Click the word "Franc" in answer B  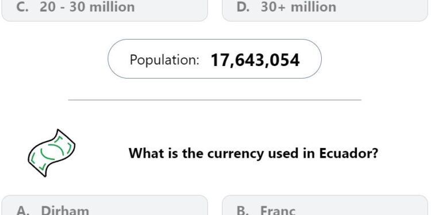click(x=278, y=210)
